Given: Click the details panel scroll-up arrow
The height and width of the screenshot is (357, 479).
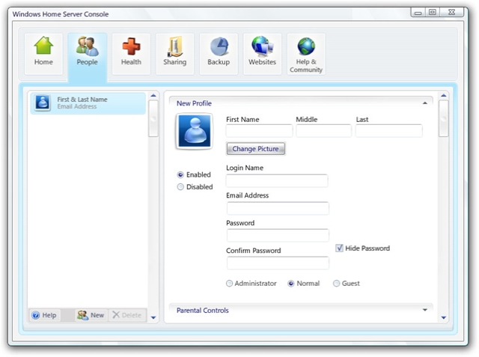Looking at the screenshot, I should 444,96.
